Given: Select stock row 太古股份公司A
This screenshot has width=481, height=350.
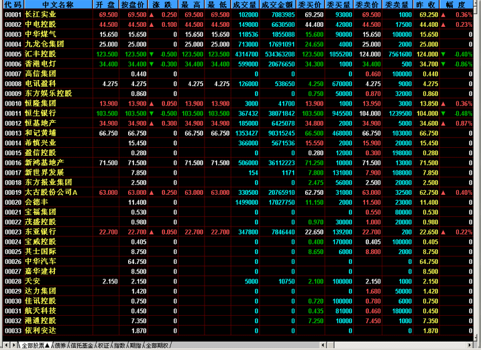Looking at the screenshot, I should coord(238,192).
